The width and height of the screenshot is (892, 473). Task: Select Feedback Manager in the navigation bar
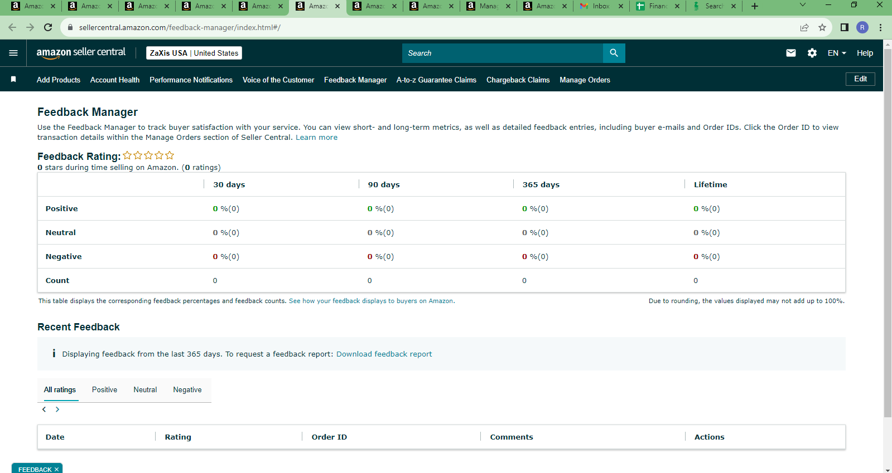coord(355,80)
